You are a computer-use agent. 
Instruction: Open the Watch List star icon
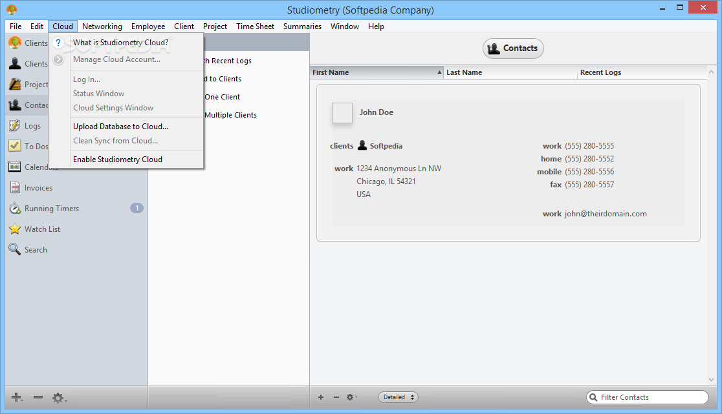coord(15,229)
